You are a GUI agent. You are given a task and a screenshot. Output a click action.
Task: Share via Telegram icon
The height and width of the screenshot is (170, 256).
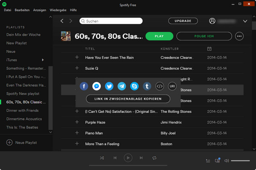point(122,86)
